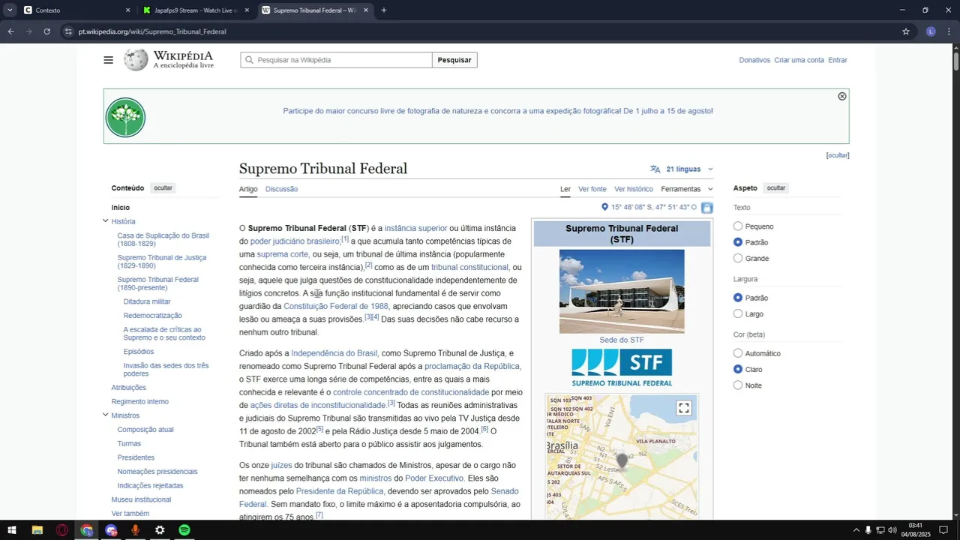This screenshot has height=540, width=960.
Task: Open the Donativos link
Action: pyautogui.click(x=754, y=60)
